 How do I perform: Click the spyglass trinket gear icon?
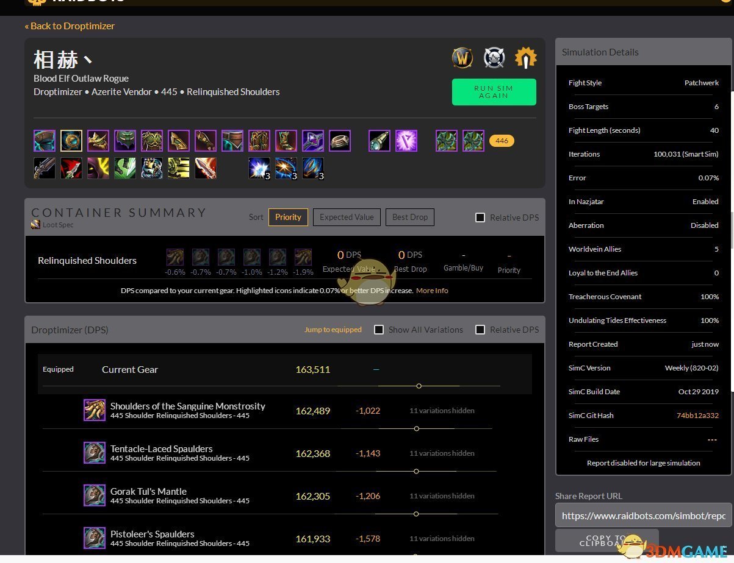[x=380, y=141]
